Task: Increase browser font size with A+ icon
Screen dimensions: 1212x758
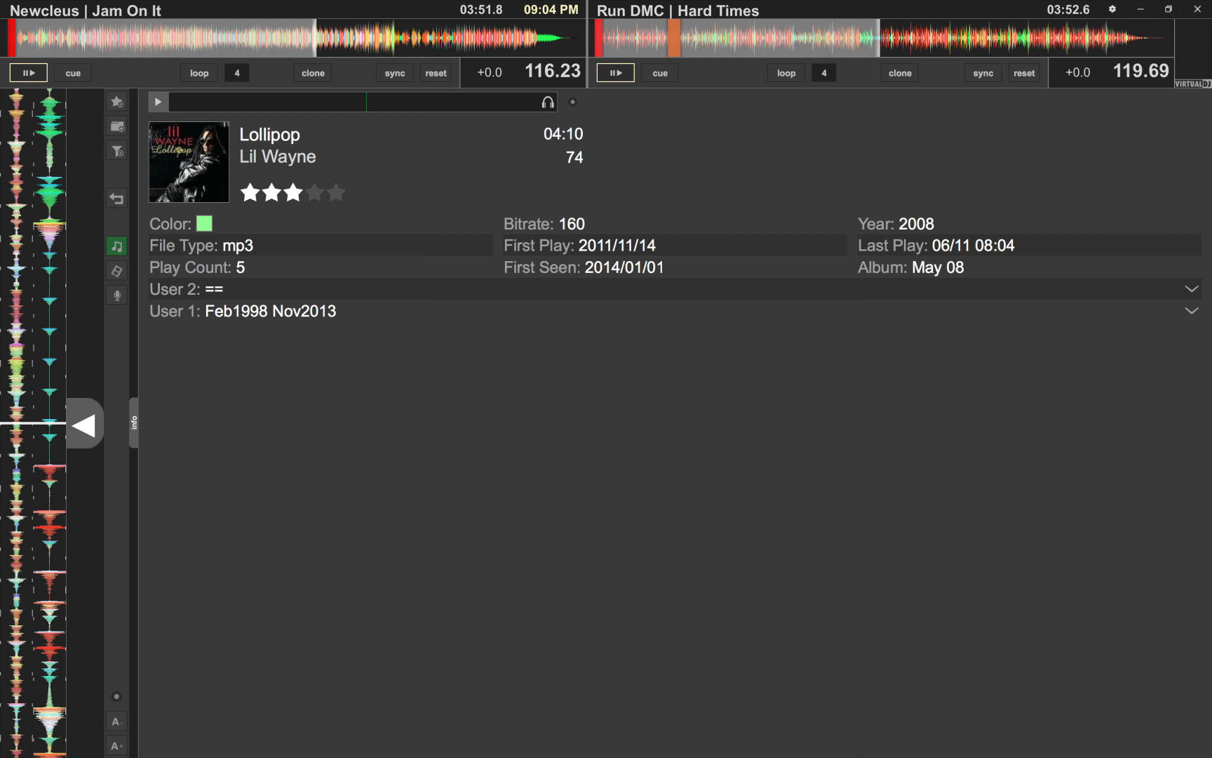Action: click(x=116, y=746)
